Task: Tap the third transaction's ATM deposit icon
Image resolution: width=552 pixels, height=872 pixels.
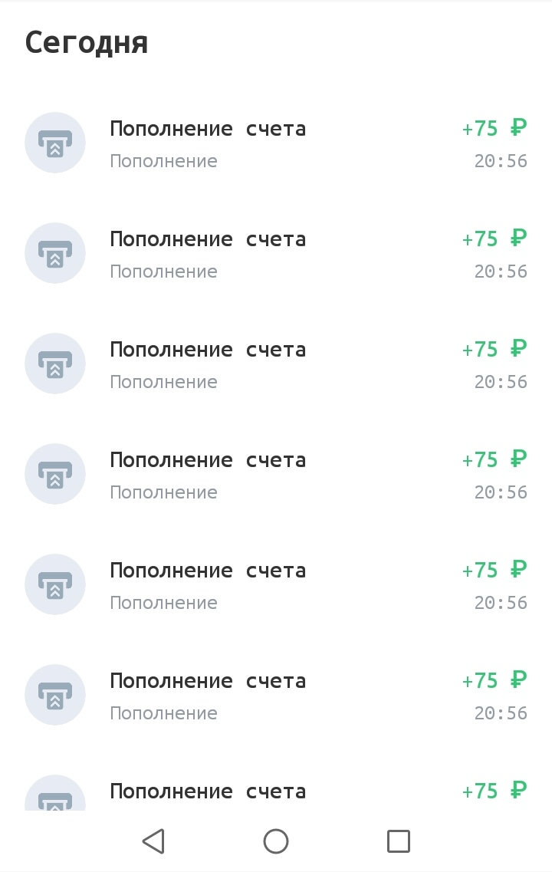Action: coord(55,364)
